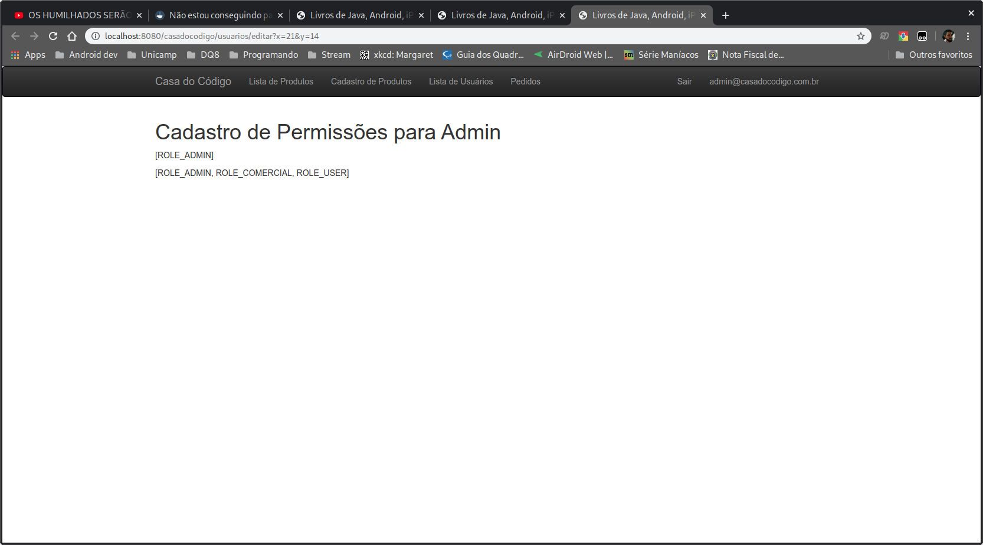Log out using the Sair link
Image resolution: width=983 pixels, height=545 pixels.
pos(684,81)
